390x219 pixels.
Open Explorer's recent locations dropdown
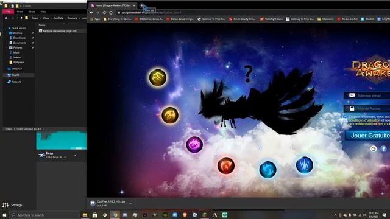pyautogui.click(x=17, y=18)
